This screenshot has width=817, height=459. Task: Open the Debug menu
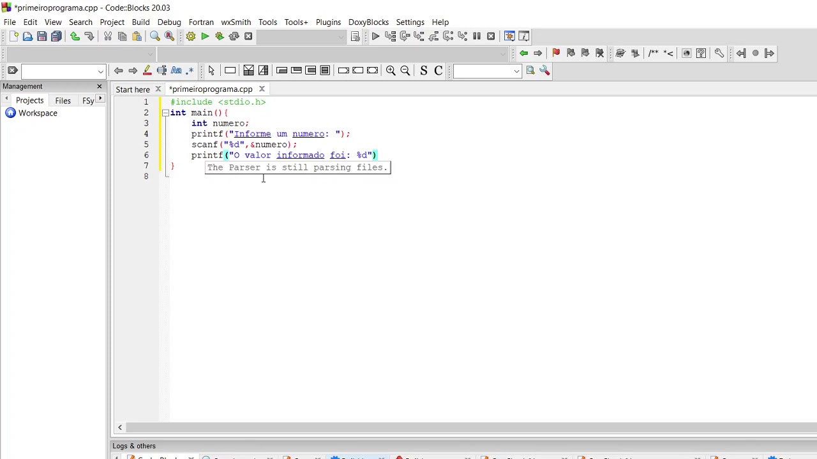[169, 22]
